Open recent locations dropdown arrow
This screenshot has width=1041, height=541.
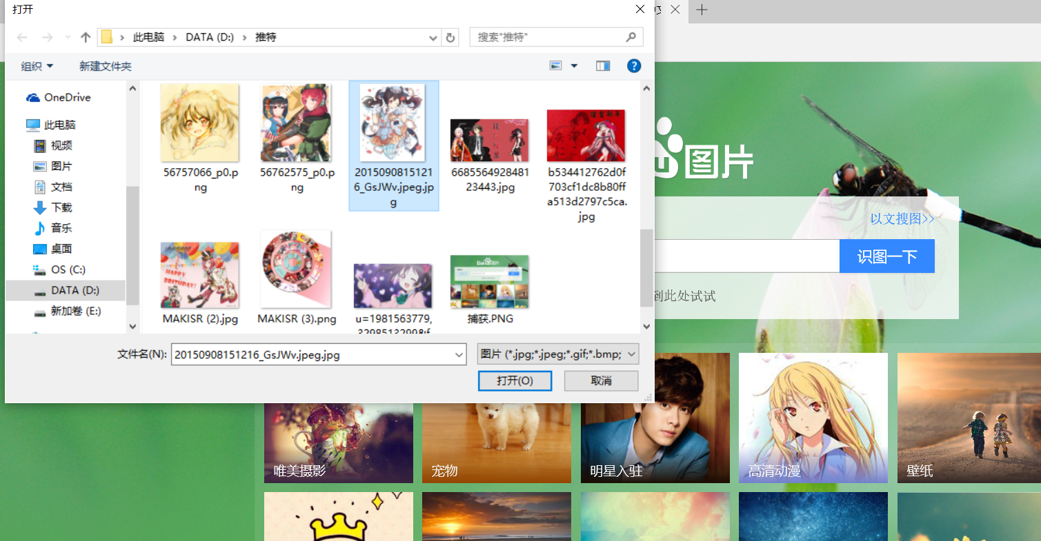pyautogui.click(x=68, y=37)
